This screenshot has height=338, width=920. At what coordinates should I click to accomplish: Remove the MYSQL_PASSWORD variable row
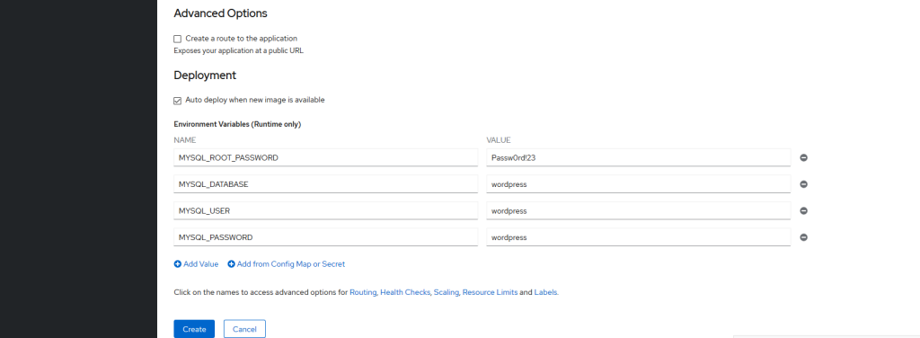point(804,237)
